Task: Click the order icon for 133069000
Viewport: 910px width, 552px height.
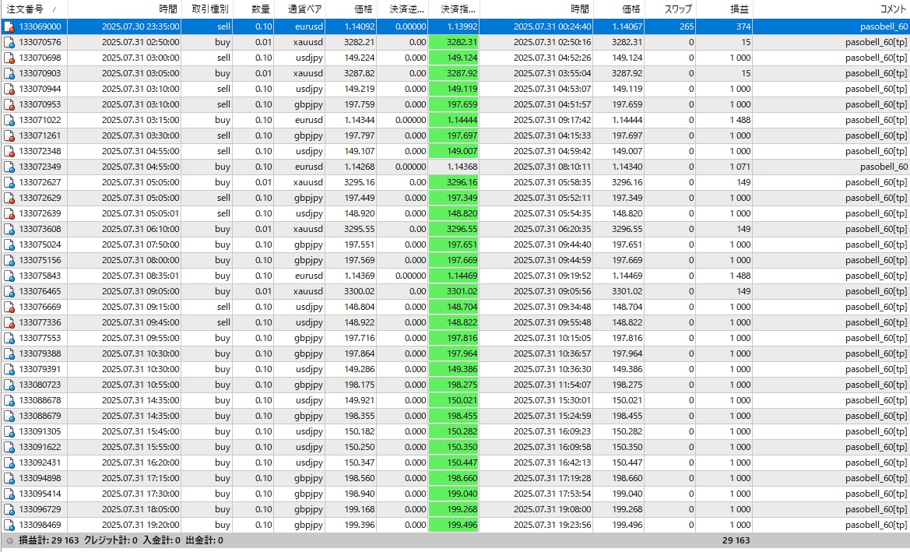Action: point(9,26)
